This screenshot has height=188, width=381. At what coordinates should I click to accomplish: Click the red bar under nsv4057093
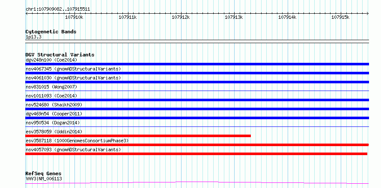click(x=196, y=154)
